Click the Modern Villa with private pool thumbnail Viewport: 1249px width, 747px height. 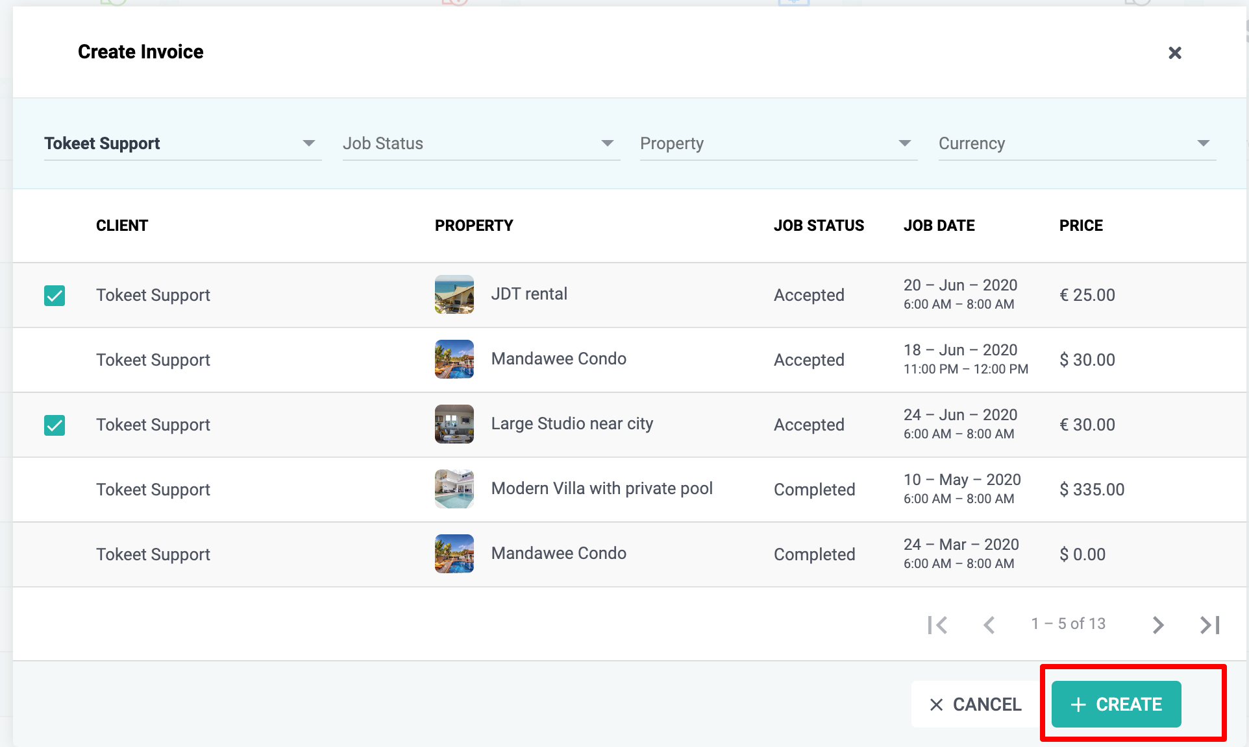[x=454, y=489]
